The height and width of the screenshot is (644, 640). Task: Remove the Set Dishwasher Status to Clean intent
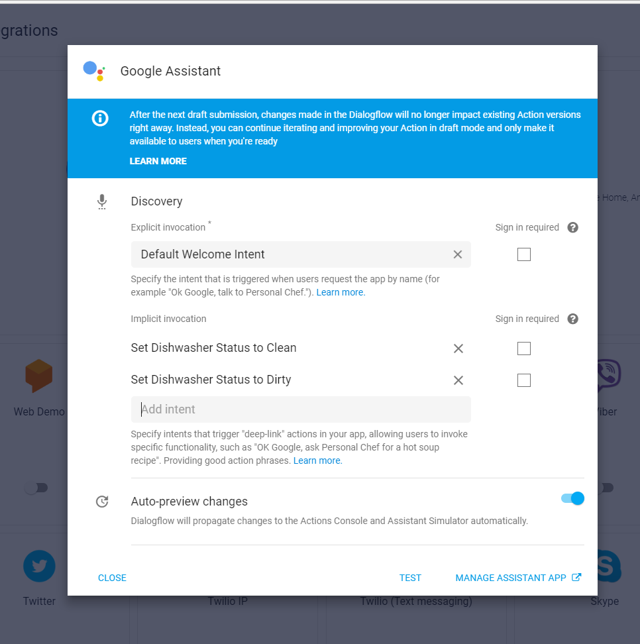(x=458, y=348)
